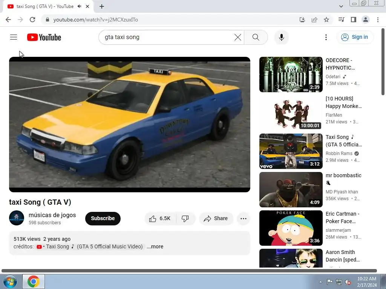The image size is (386, 289).
Task: Open mr boombastic video thumbnail
Action: [291, 190]
